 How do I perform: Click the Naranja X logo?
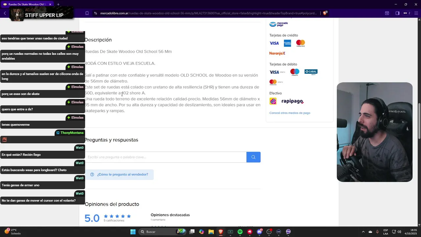point(277,53)
